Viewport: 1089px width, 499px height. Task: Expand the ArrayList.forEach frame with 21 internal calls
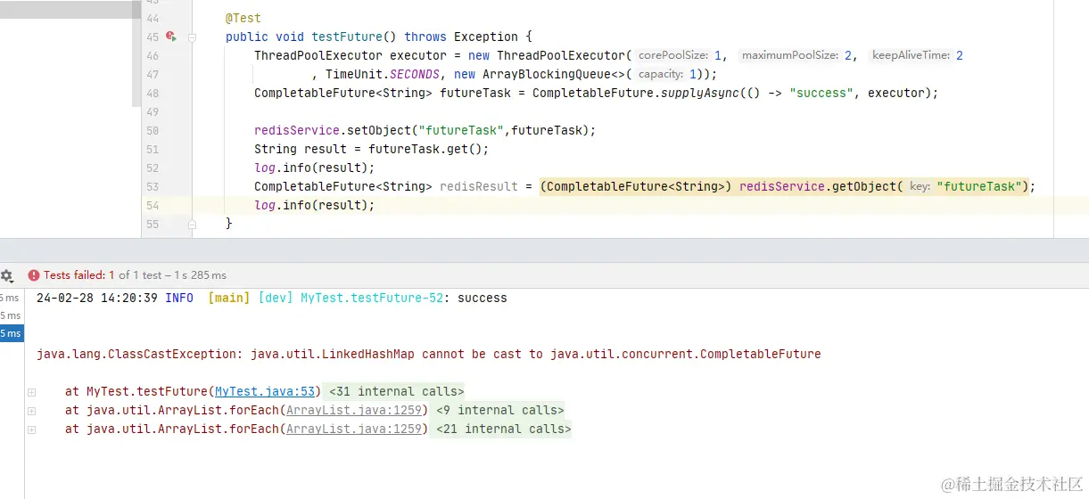[31, 429]
